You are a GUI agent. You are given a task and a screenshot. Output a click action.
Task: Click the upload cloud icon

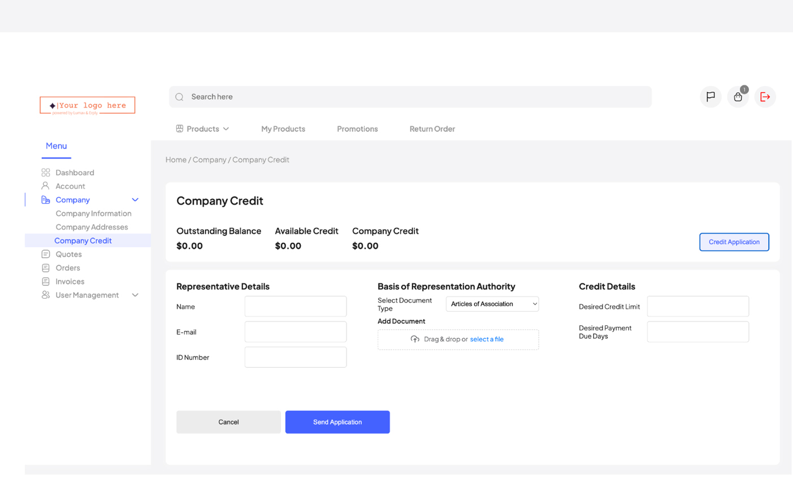pyautogui.click(x=415, y=339)
